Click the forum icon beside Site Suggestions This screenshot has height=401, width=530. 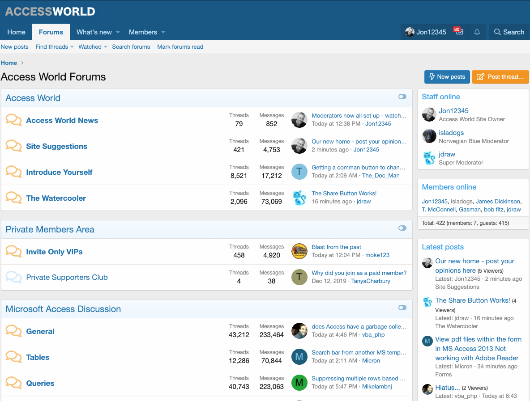[x=13, y=146]
